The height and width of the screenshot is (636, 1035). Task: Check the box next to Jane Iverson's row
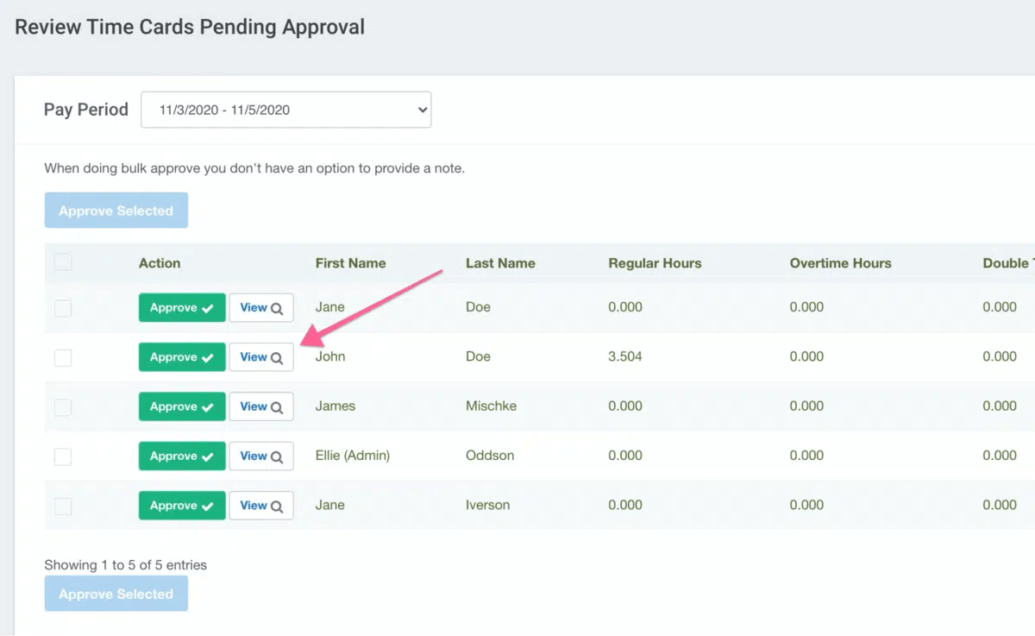tap(63, 505)
